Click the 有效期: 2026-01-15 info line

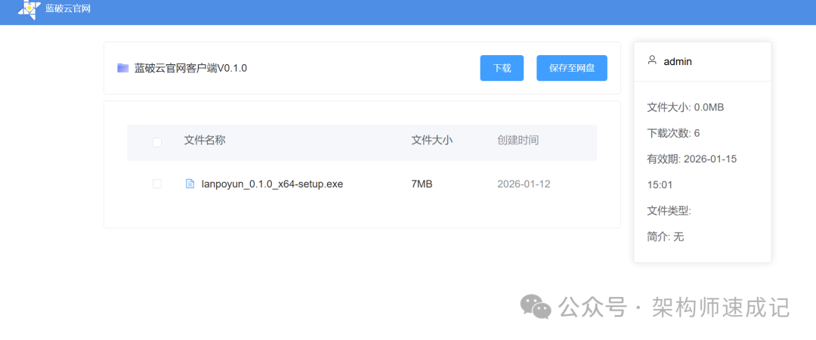pos(691,159)
